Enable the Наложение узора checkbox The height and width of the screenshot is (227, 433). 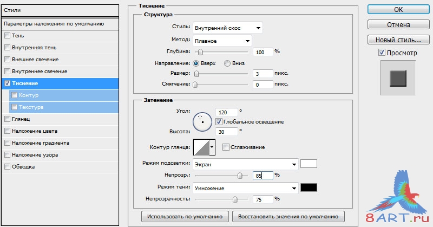pyautogui.click(x=8, y=154)
